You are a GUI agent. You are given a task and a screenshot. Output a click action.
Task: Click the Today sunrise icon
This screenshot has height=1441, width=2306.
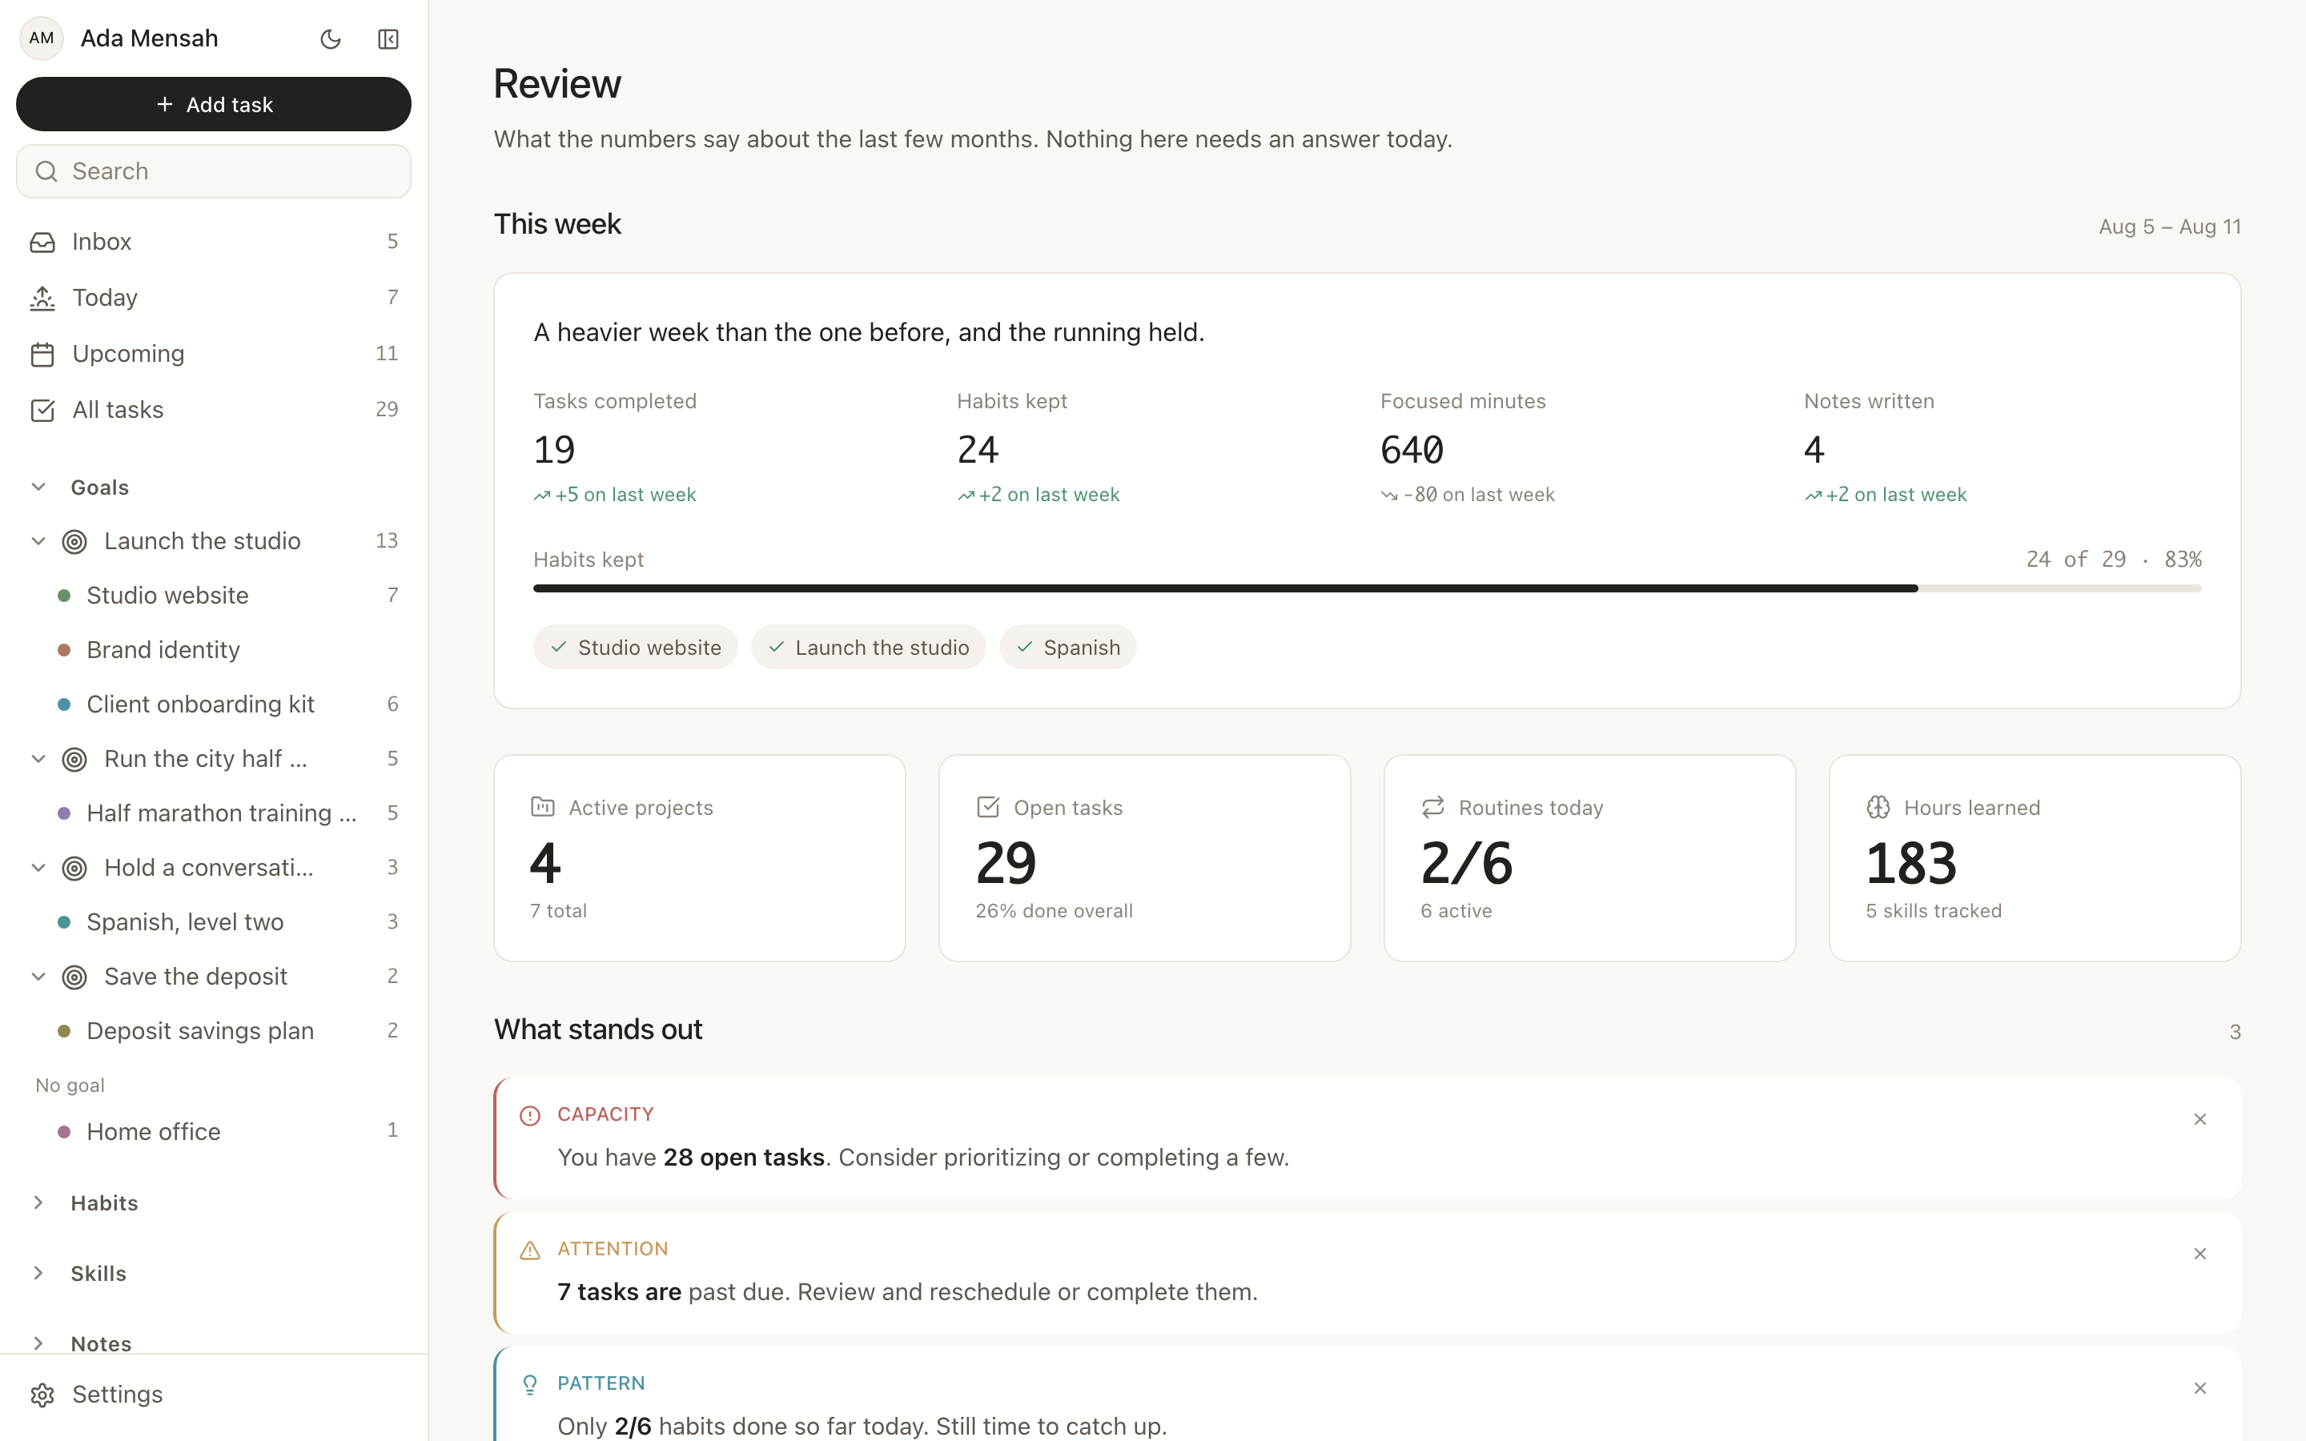coord(43,297)
